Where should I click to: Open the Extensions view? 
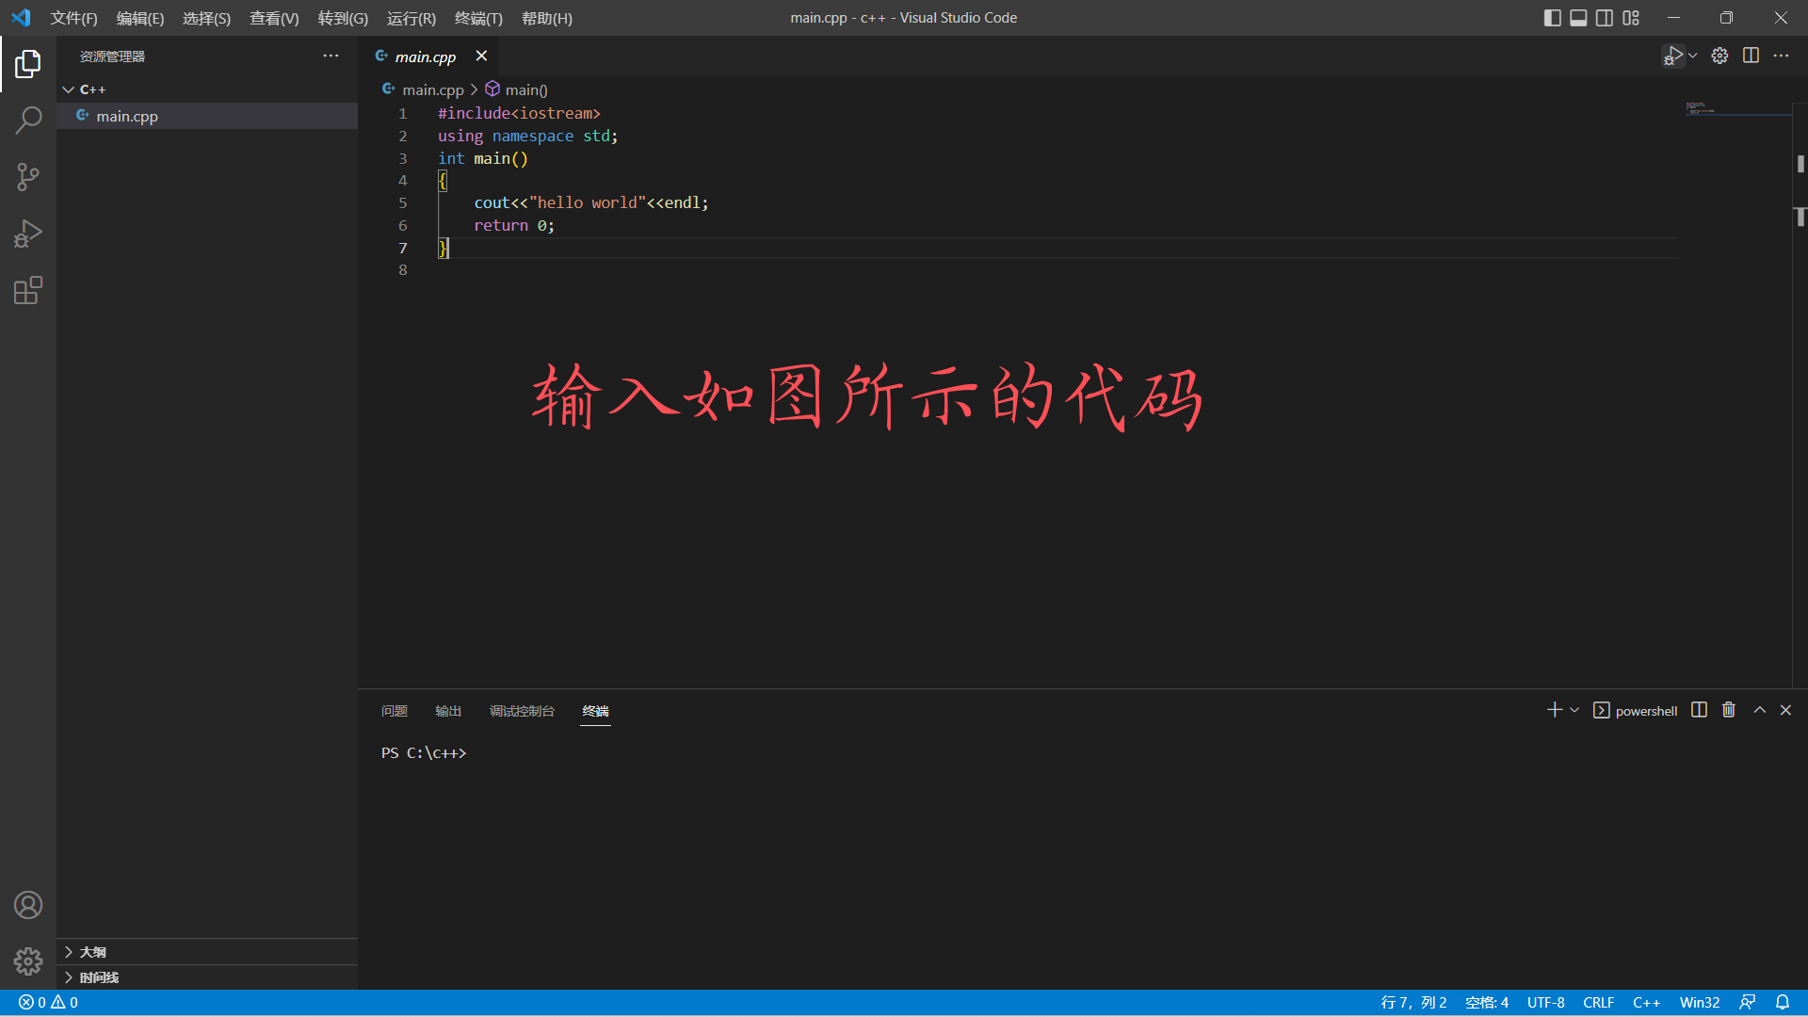28,290
